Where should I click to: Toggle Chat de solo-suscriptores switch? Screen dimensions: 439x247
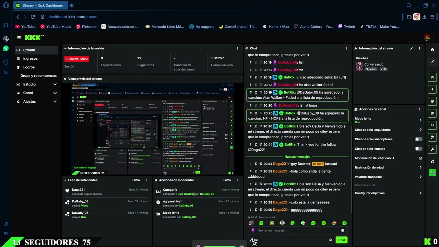(418, 139)
